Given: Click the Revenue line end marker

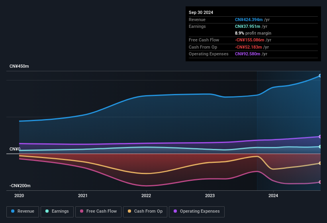Looking at the screenshot, I should [320, 76].
